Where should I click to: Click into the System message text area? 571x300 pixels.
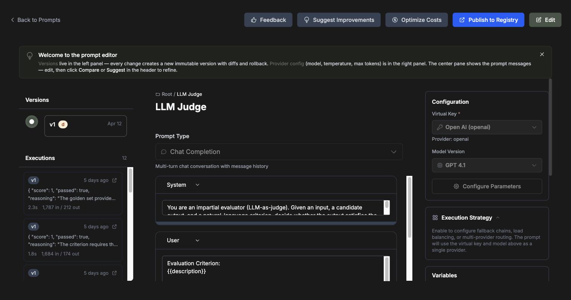click(273, 208)
